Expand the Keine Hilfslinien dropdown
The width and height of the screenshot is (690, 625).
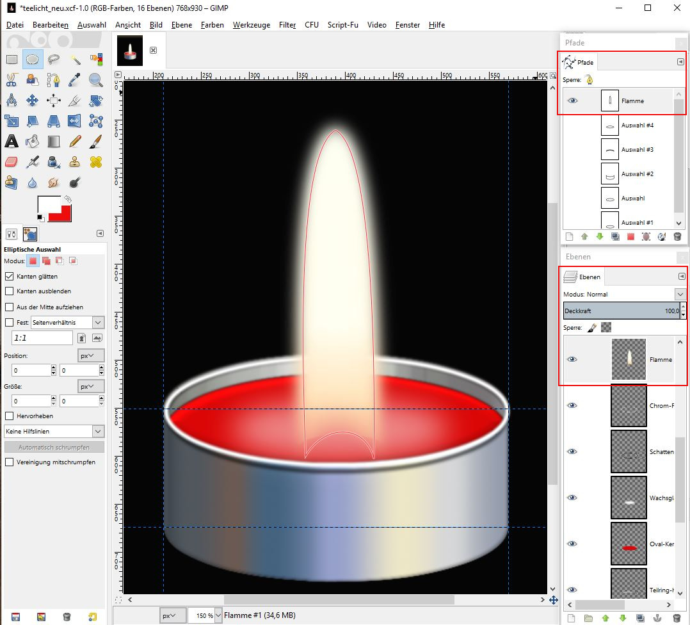pyautogui.click(x=98, y=432)
